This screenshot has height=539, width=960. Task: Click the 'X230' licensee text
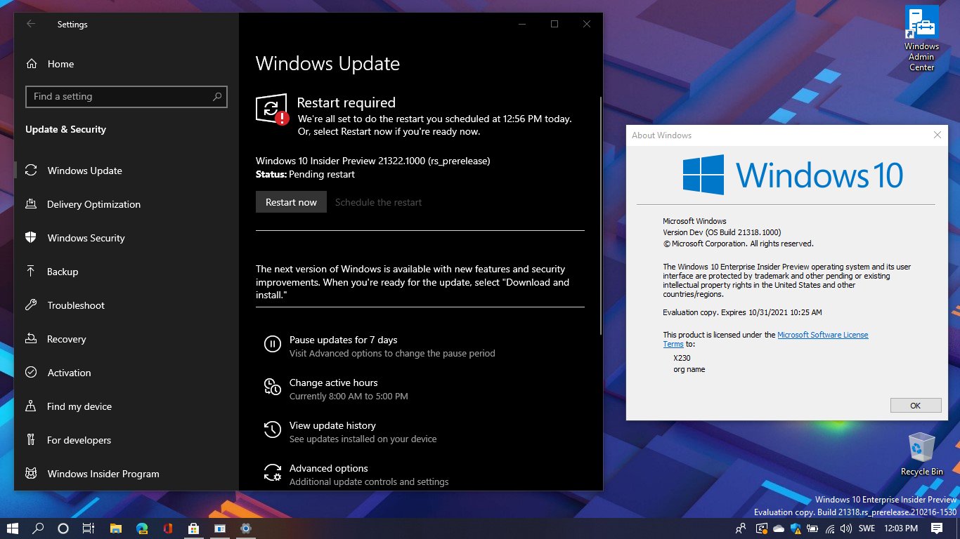tap(682, 358)
